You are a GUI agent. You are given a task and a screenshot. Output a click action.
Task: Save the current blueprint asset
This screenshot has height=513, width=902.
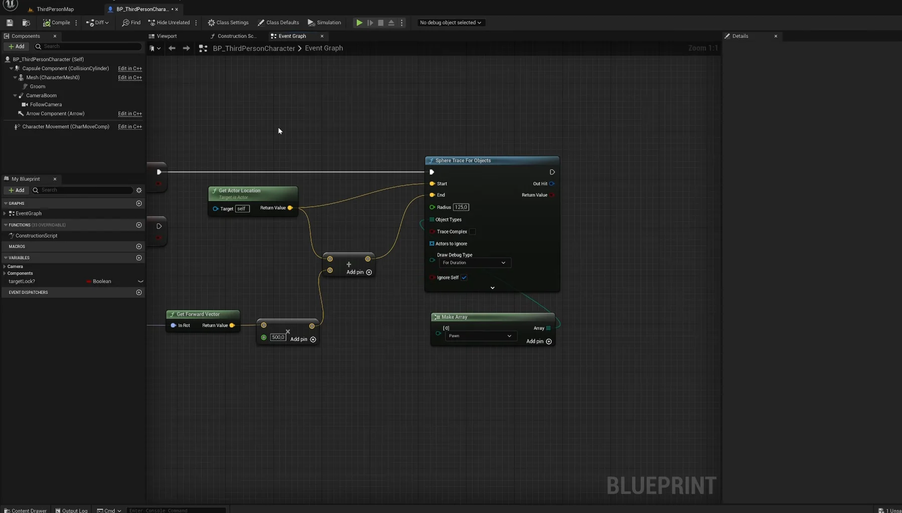click(10, 23)
